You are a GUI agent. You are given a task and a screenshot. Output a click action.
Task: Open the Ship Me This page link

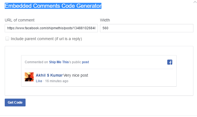(x=59, y=62)
